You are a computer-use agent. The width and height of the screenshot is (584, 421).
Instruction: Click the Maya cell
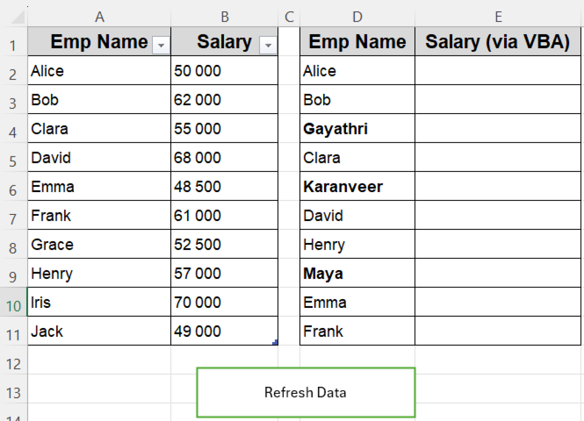[x=357, y=273]
